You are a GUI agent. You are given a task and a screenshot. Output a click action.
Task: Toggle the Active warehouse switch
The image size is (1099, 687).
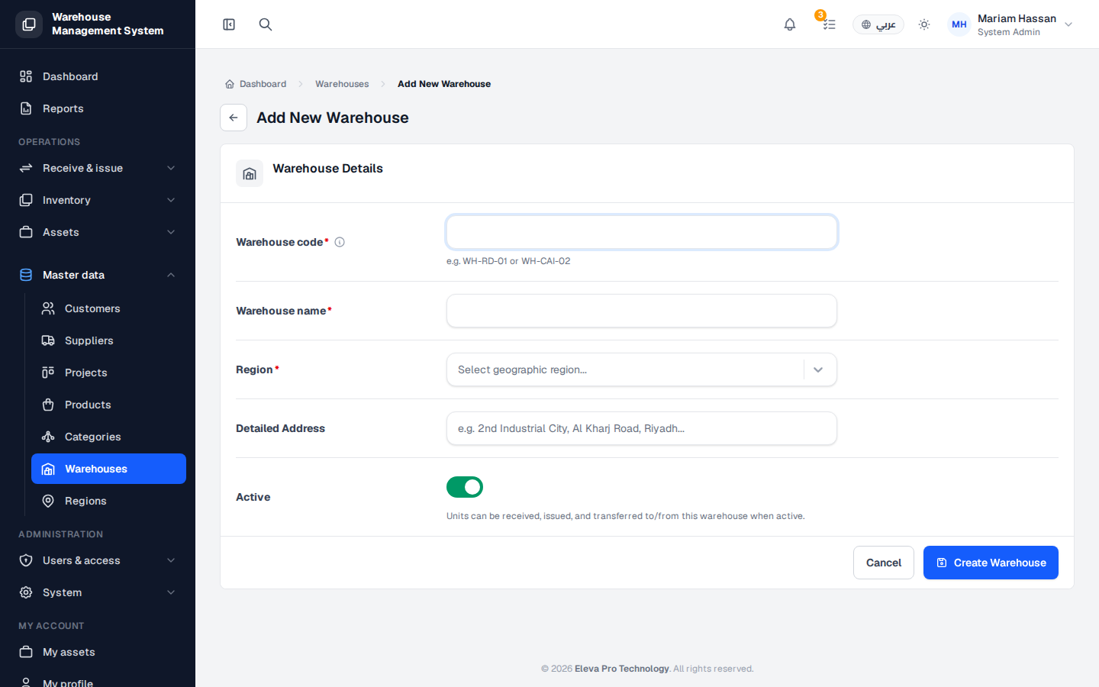tap(465, 487)
